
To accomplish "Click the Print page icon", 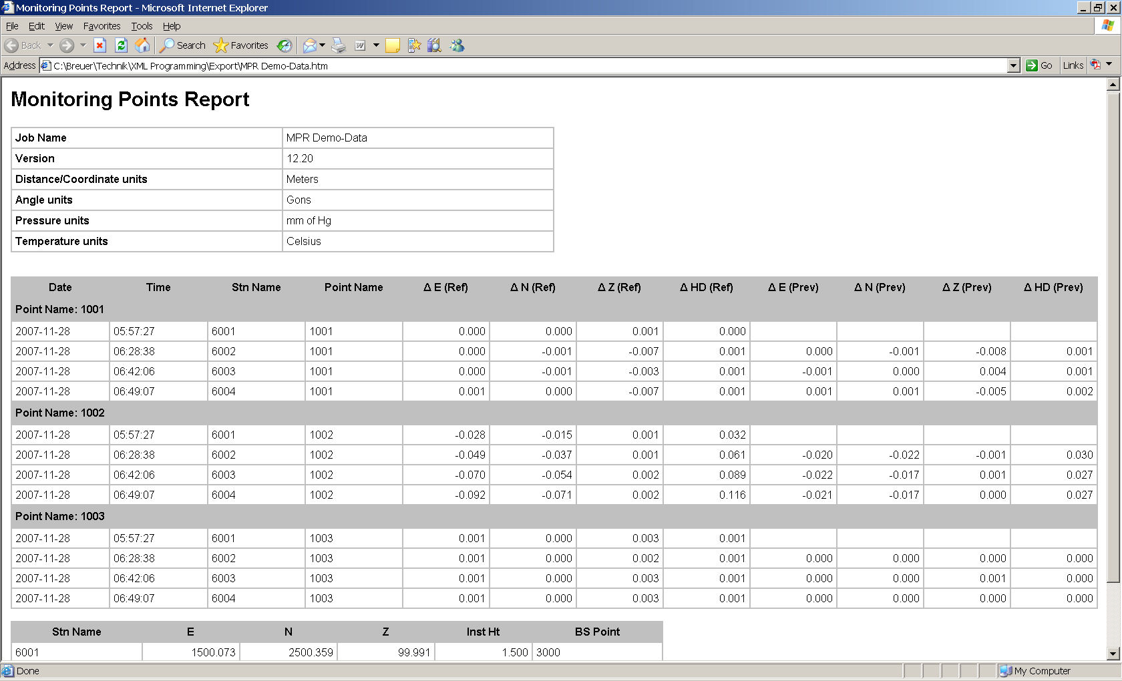I will 339,45.
